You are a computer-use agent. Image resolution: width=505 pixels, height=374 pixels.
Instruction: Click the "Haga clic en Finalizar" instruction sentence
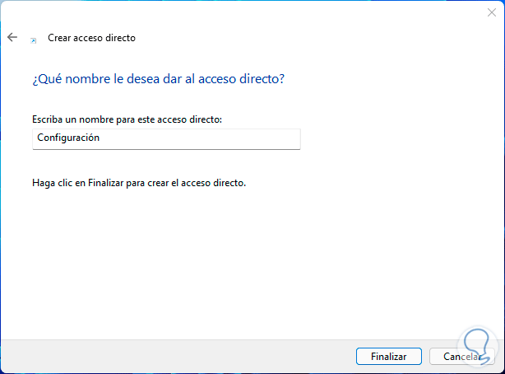coord(139,182)
